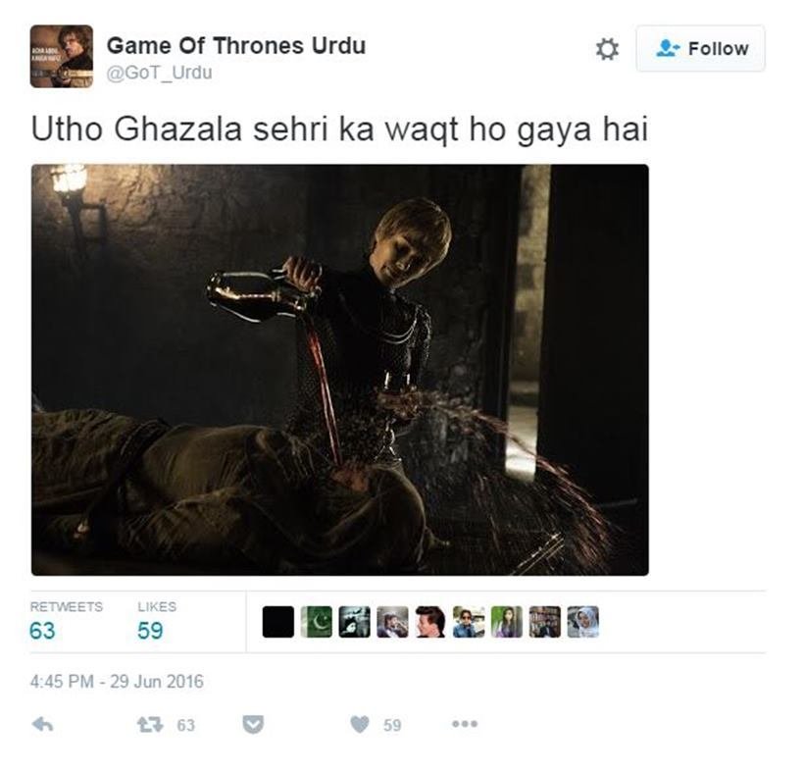Open the black square liker avatar

(278, 622)
